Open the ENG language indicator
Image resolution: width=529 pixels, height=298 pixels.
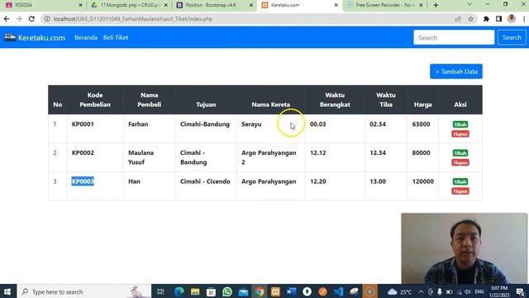click(x=479, y=291)
